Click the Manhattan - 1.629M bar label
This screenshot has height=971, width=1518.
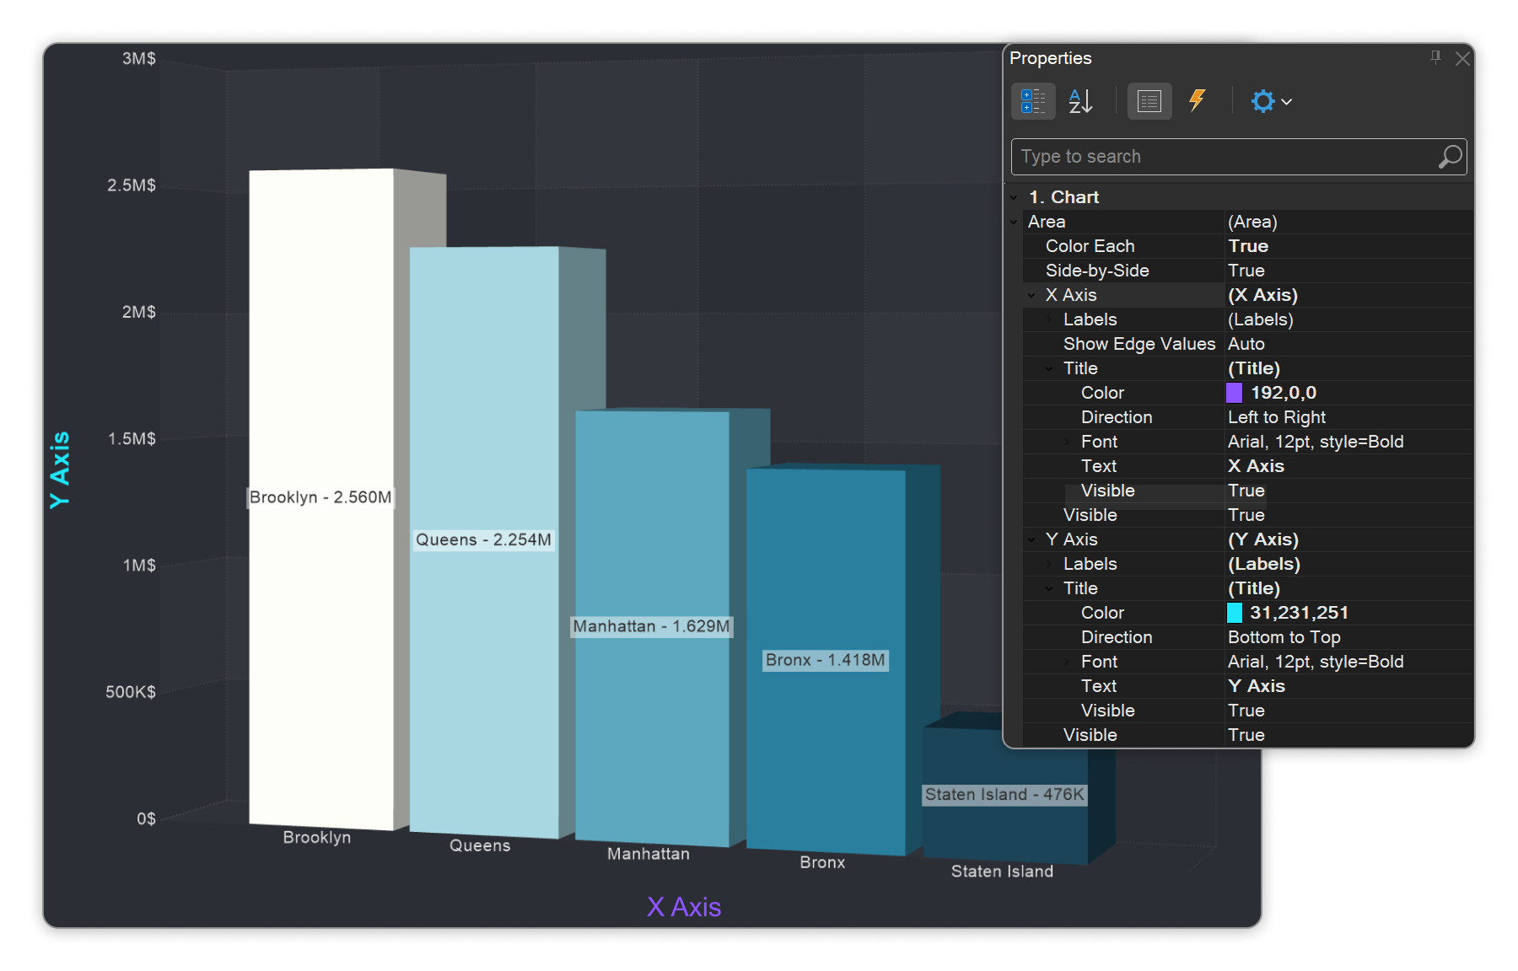click(x=651, y=626)
